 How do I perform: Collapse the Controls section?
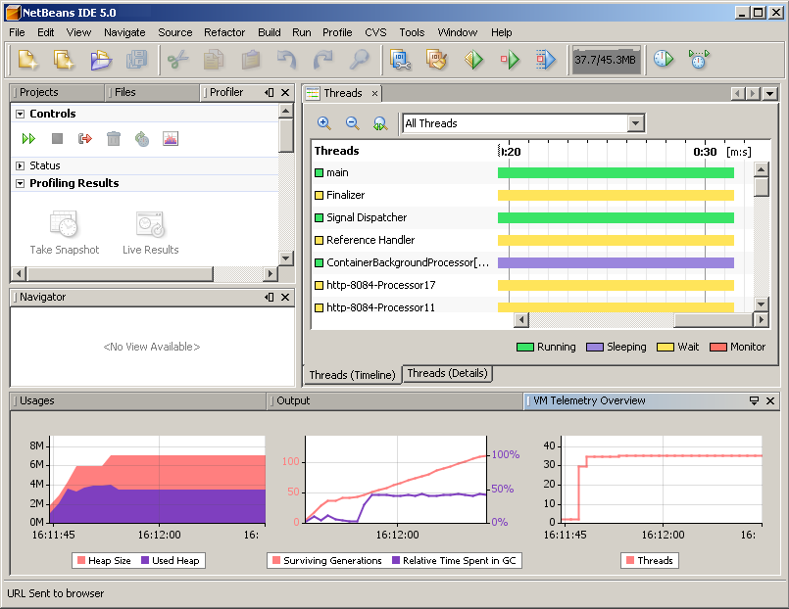[21, 114]
